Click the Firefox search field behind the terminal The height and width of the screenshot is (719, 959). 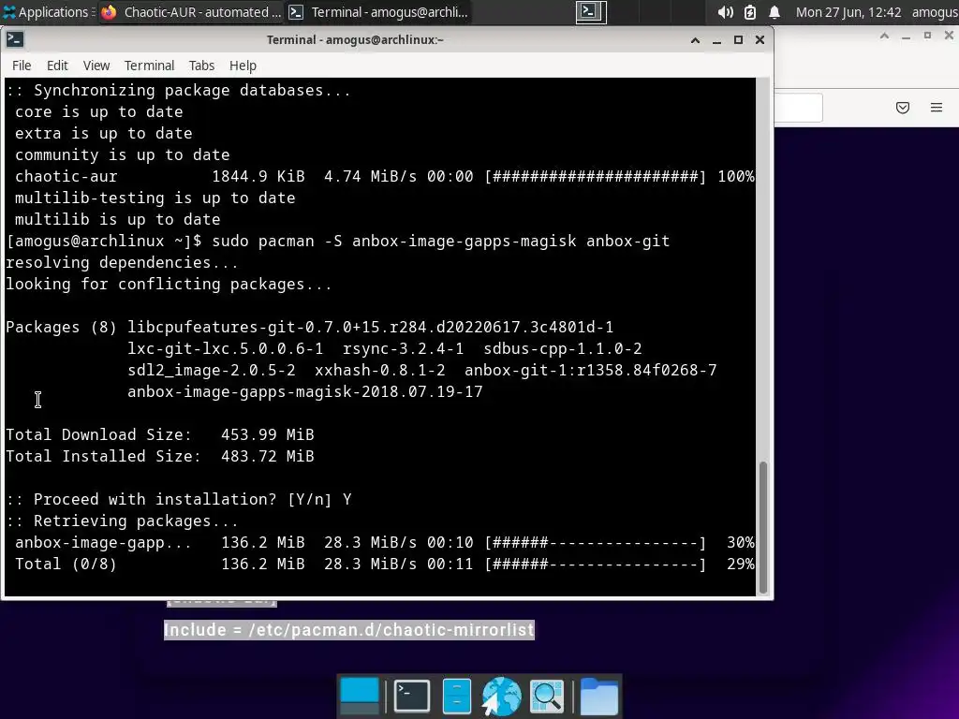pos(798,108)
